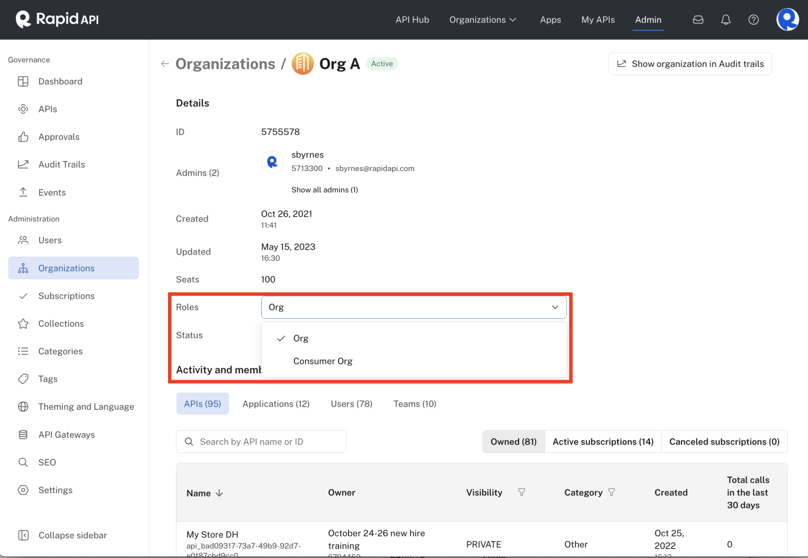Screen dimensions: 808x558
Task: Open the Roles dropdown showing Org
Action: tap(414, 307)
